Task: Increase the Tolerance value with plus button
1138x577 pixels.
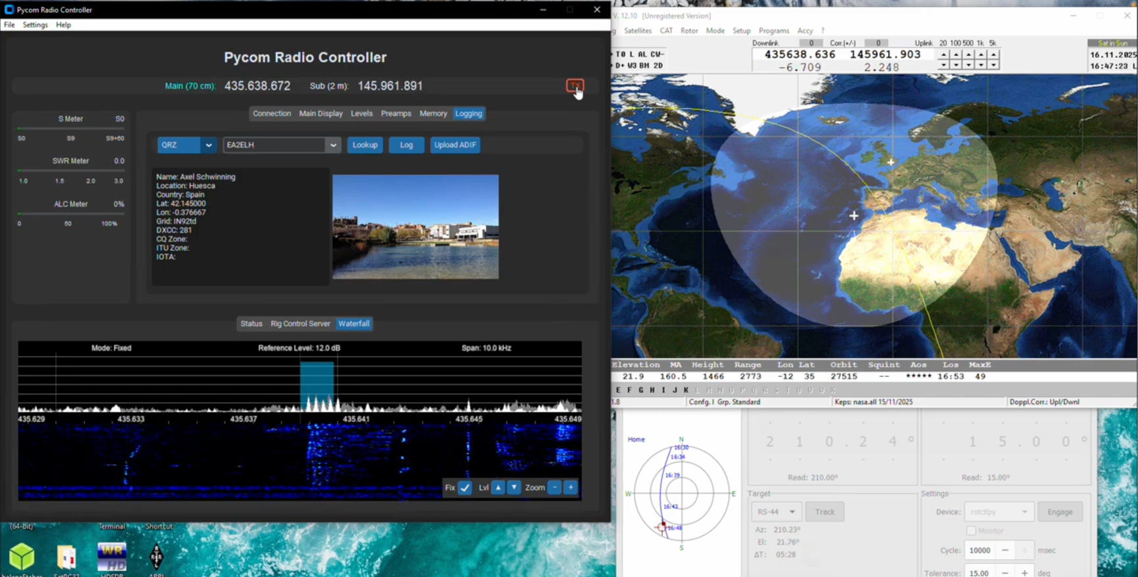Action: point(1025,573)
